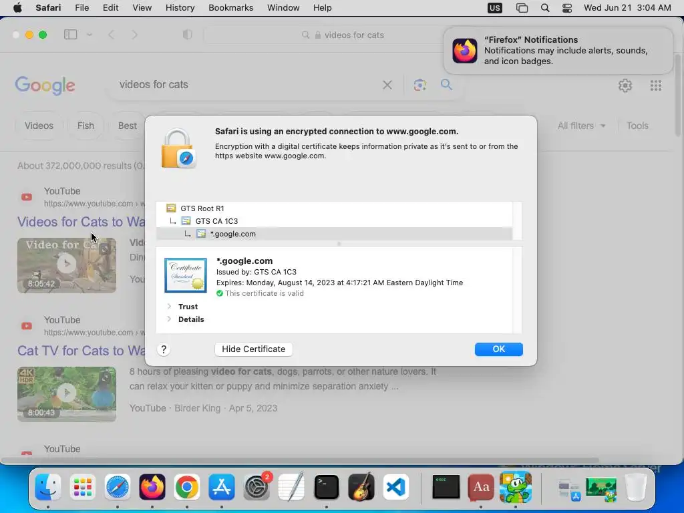This screenshot has width=684, height=513.
Task: Click OK to dismiss the certificate dialog
Action: click(x=498, y=349)
